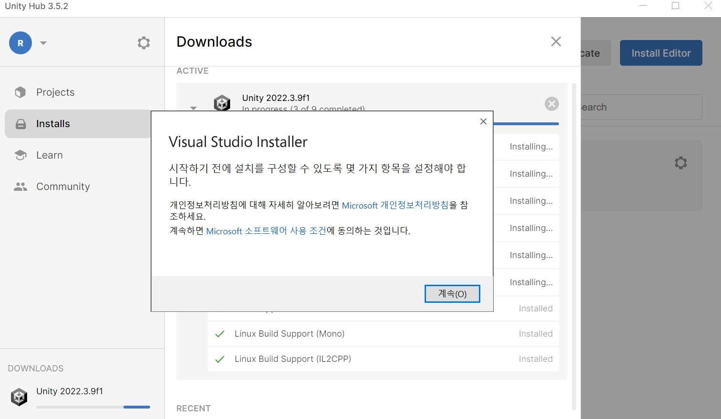Select the Installs drive icon
This screenshot has width=721, height=419.
coord(20,124)
